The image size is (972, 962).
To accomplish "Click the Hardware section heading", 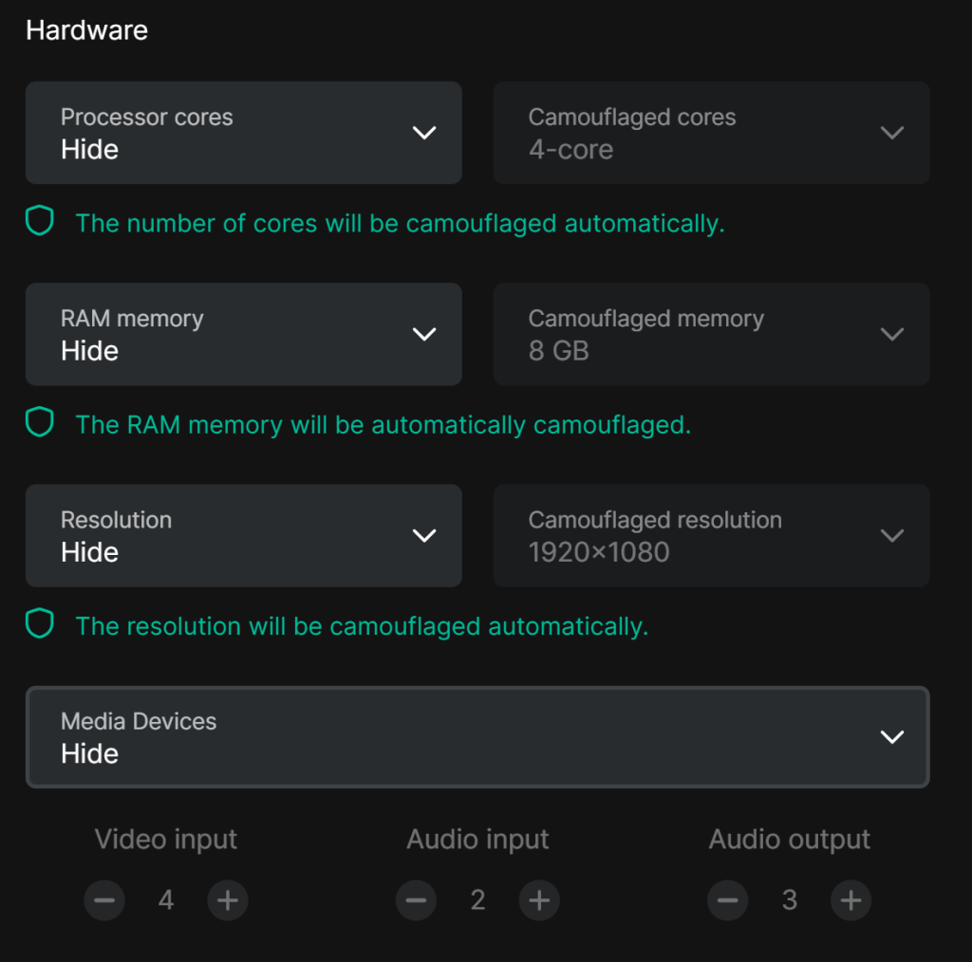I will pos(86,30).
